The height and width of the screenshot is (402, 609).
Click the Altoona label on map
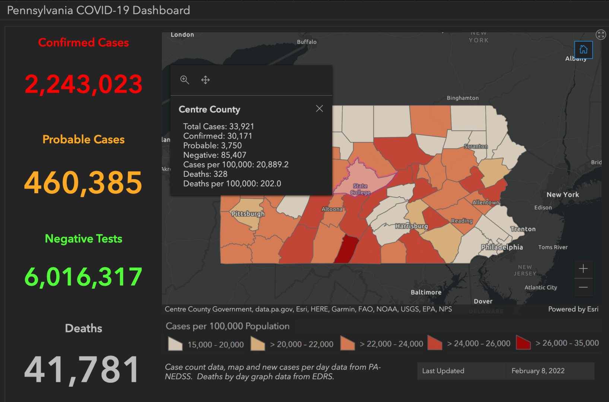tap(332, 209)
